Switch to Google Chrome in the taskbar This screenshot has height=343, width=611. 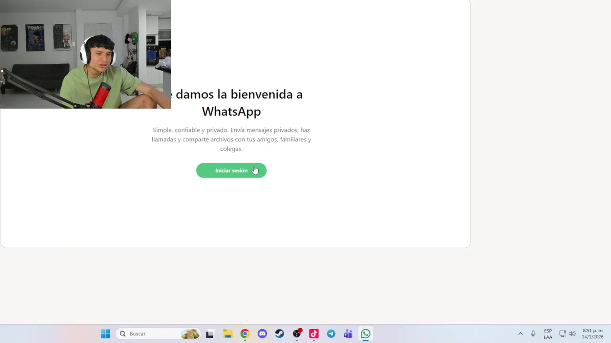(245, 334)
